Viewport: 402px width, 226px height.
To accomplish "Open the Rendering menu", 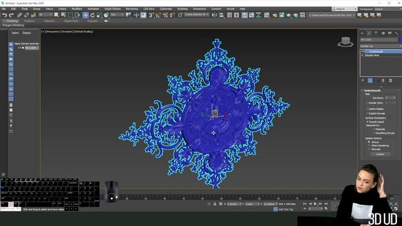I will 132,9.
